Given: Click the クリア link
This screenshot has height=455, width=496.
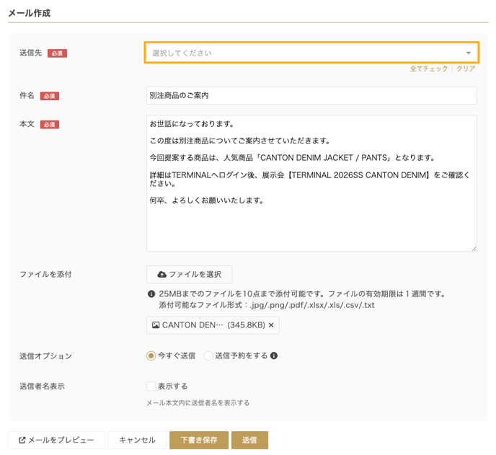Looking at the screenshot, I should 466,69.
